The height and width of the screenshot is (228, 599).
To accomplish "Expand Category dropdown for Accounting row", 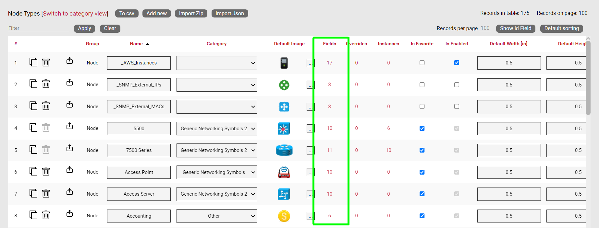I will pyautogui.click(x=216, y=216).
